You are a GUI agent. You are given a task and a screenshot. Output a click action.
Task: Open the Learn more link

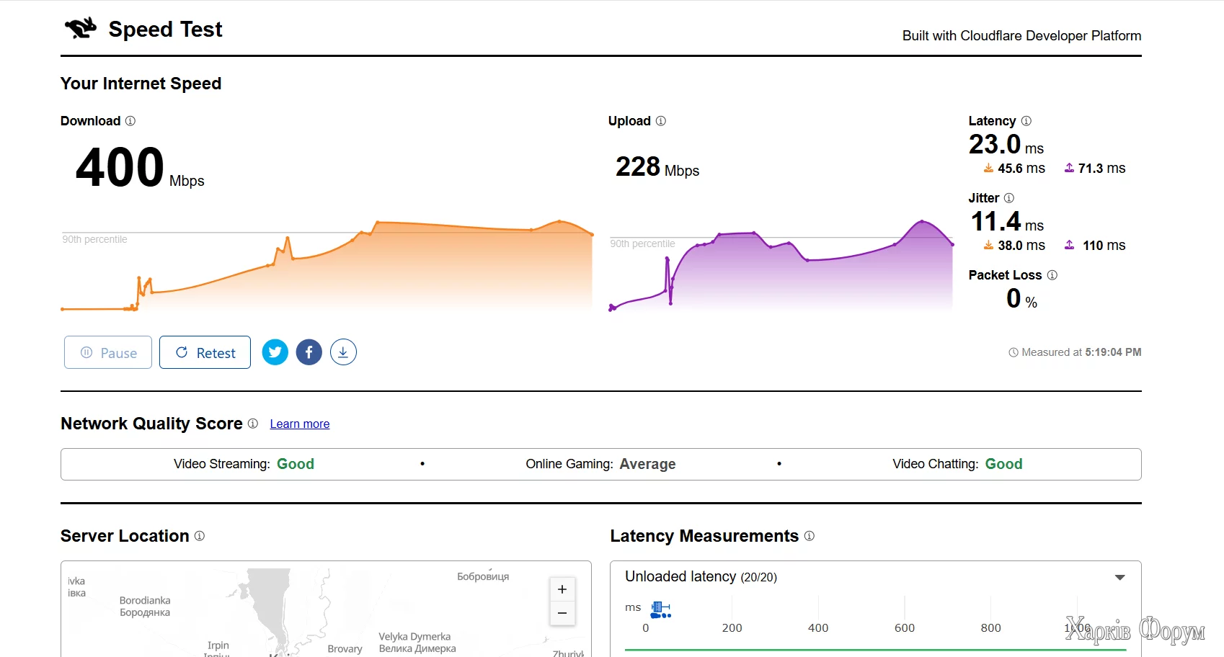(300, 424)
